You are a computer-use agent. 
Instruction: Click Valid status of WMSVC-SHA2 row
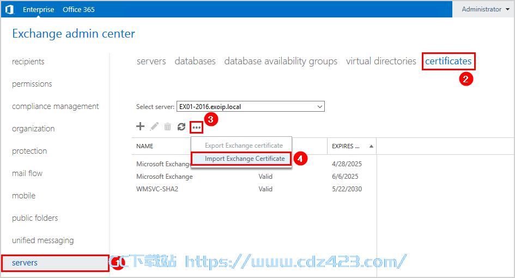point(265,189)
